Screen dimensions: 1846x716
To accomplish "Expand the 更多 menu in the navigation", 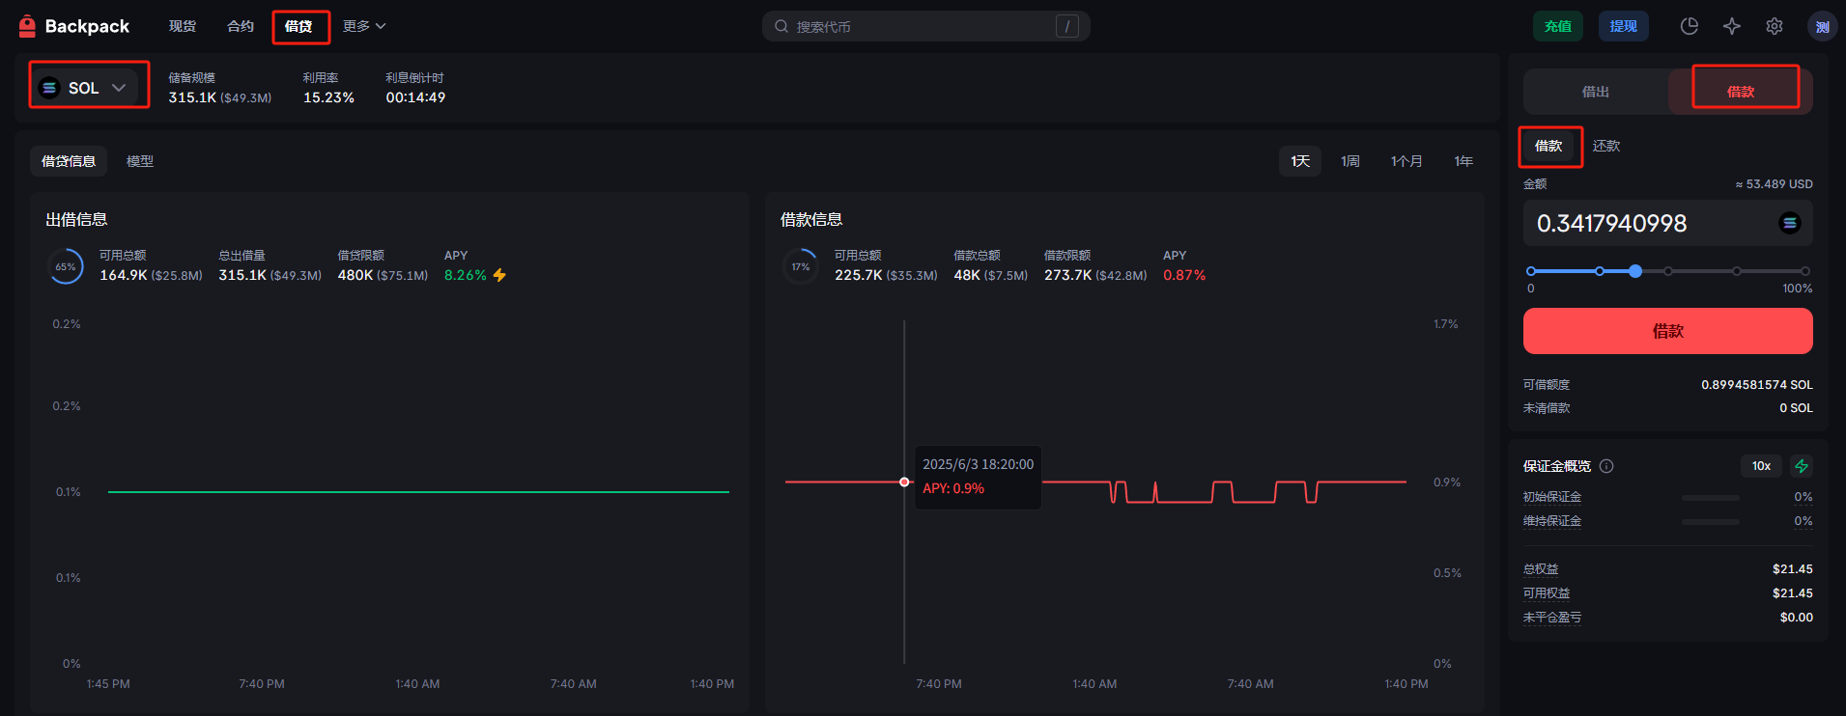I will pos(363,26).
